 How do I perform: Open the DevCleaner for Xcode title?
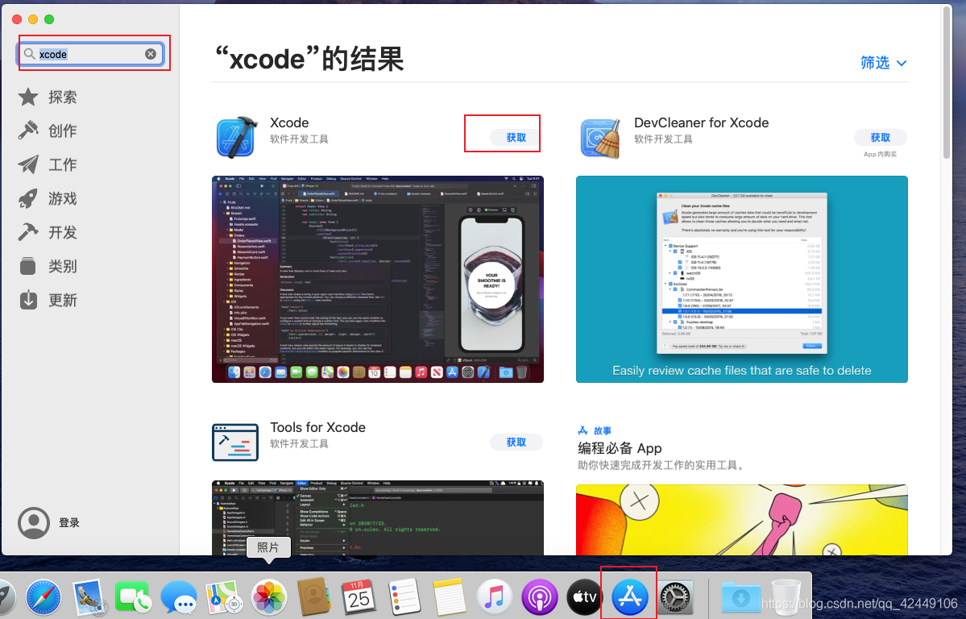click(701, 123)
